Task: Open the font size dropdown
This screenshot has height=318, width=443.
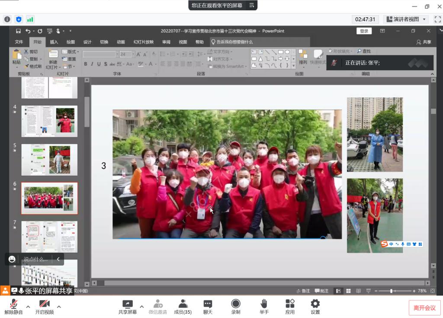Action: pyautogui.click(x=133, y=55)
